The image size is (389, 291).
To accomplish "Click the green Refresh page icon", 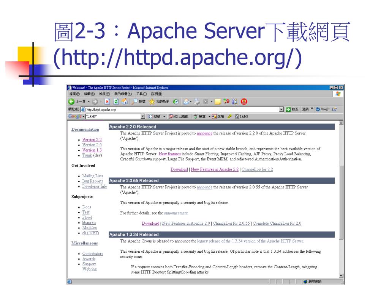I will click(x=116, y=102).
